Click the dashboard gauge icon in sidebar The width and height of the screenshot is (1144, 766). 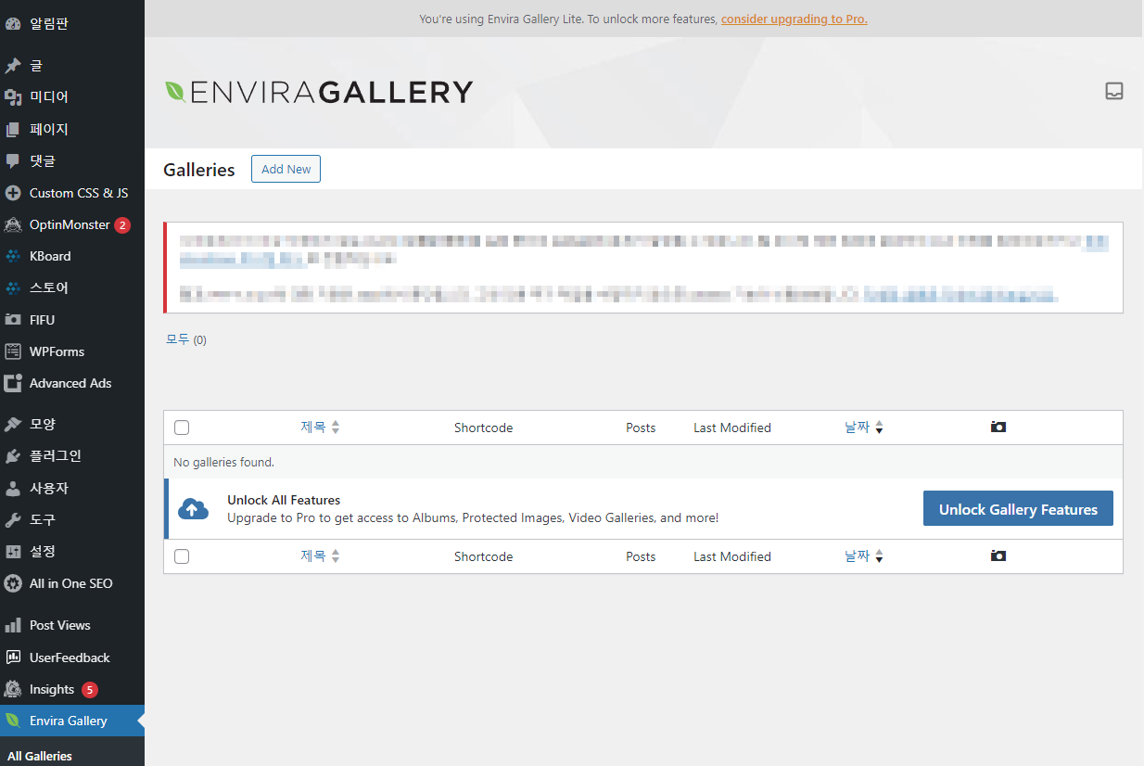(13, 23)
